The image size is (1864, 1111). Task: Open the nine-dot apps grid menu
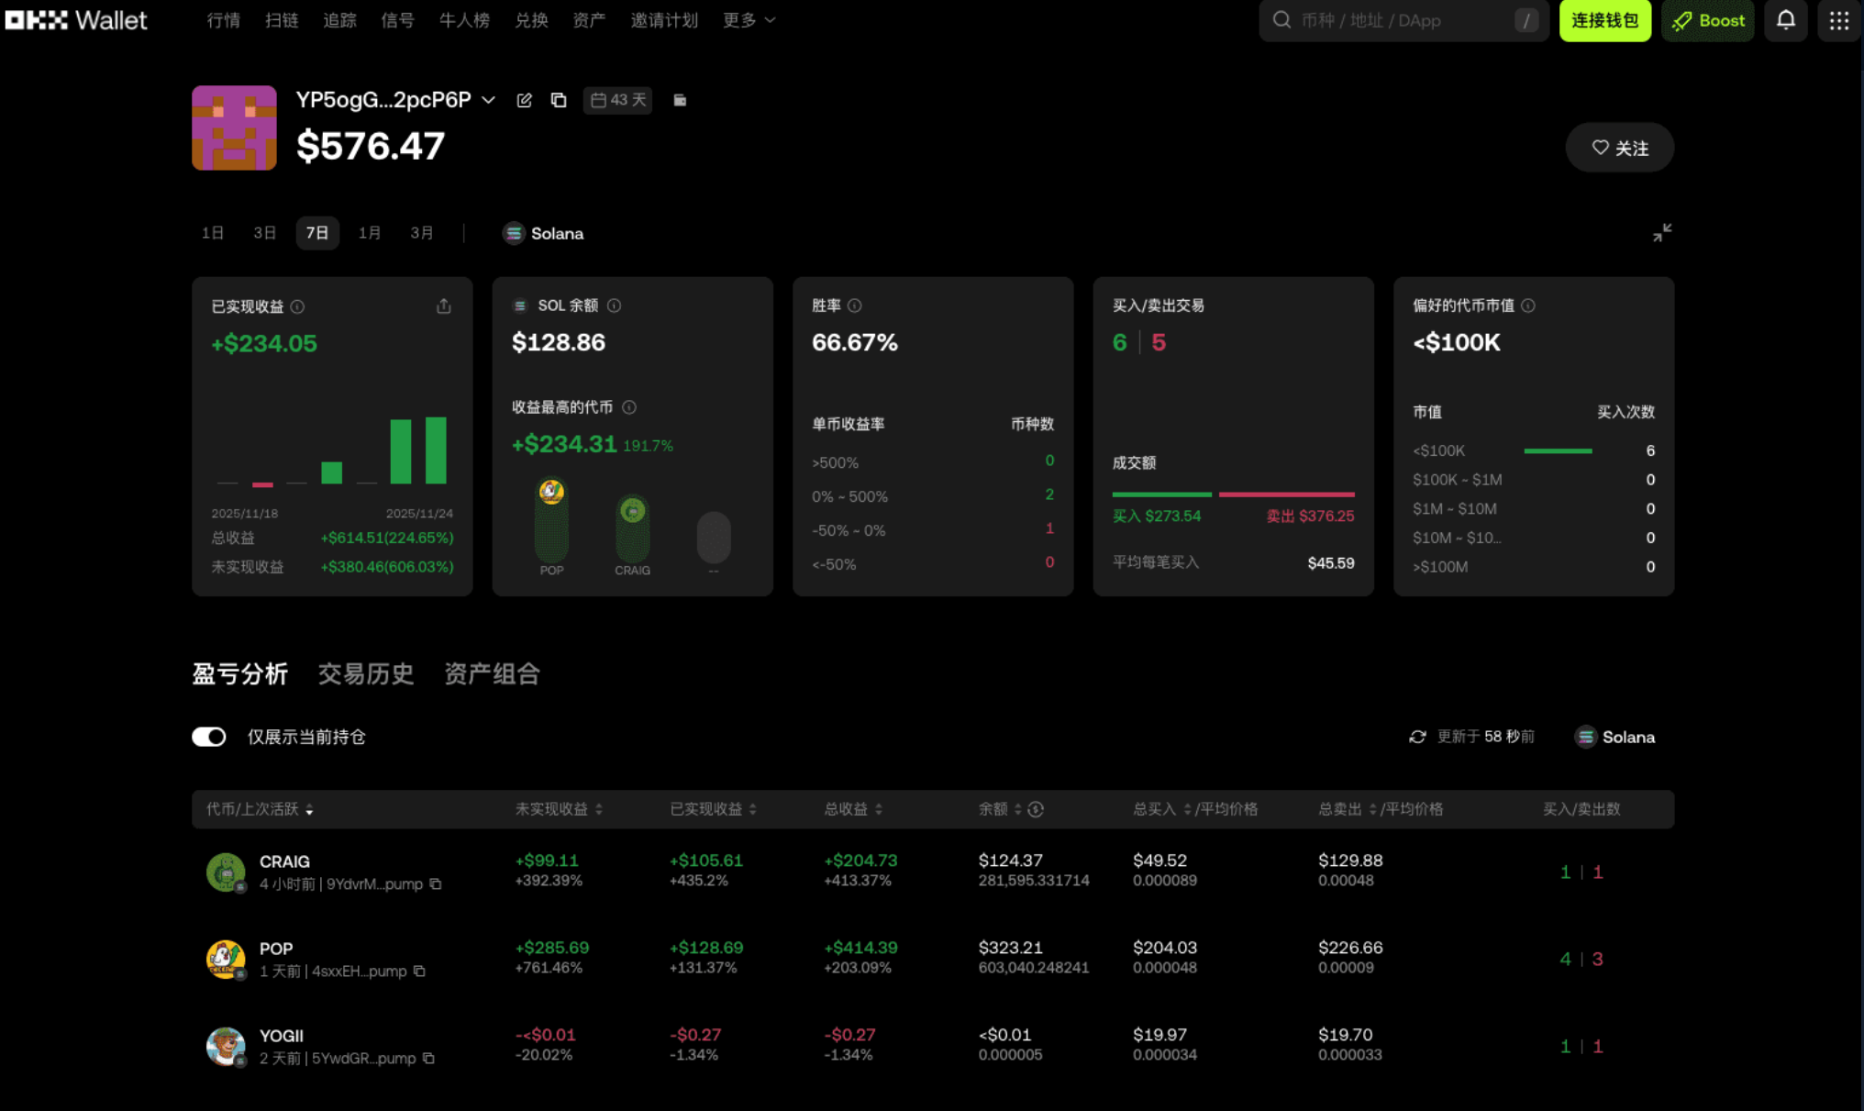(x=1838, y=20)
